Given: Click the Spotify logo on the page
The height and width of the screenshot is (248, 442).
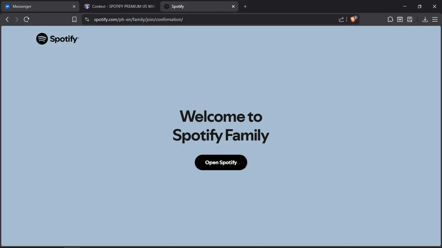Looking at the screenshot, I should coord(58,39).
